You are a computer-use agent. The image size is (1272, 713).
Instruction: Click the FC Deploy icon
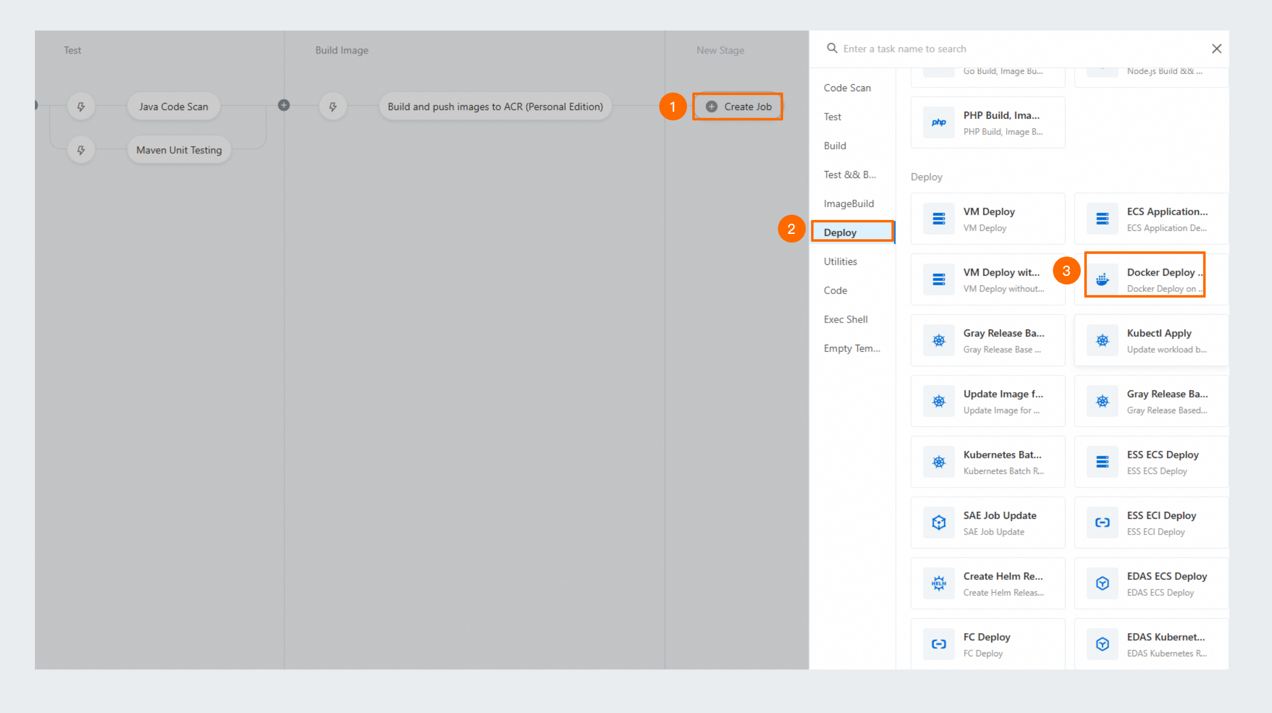pos(939,644)
